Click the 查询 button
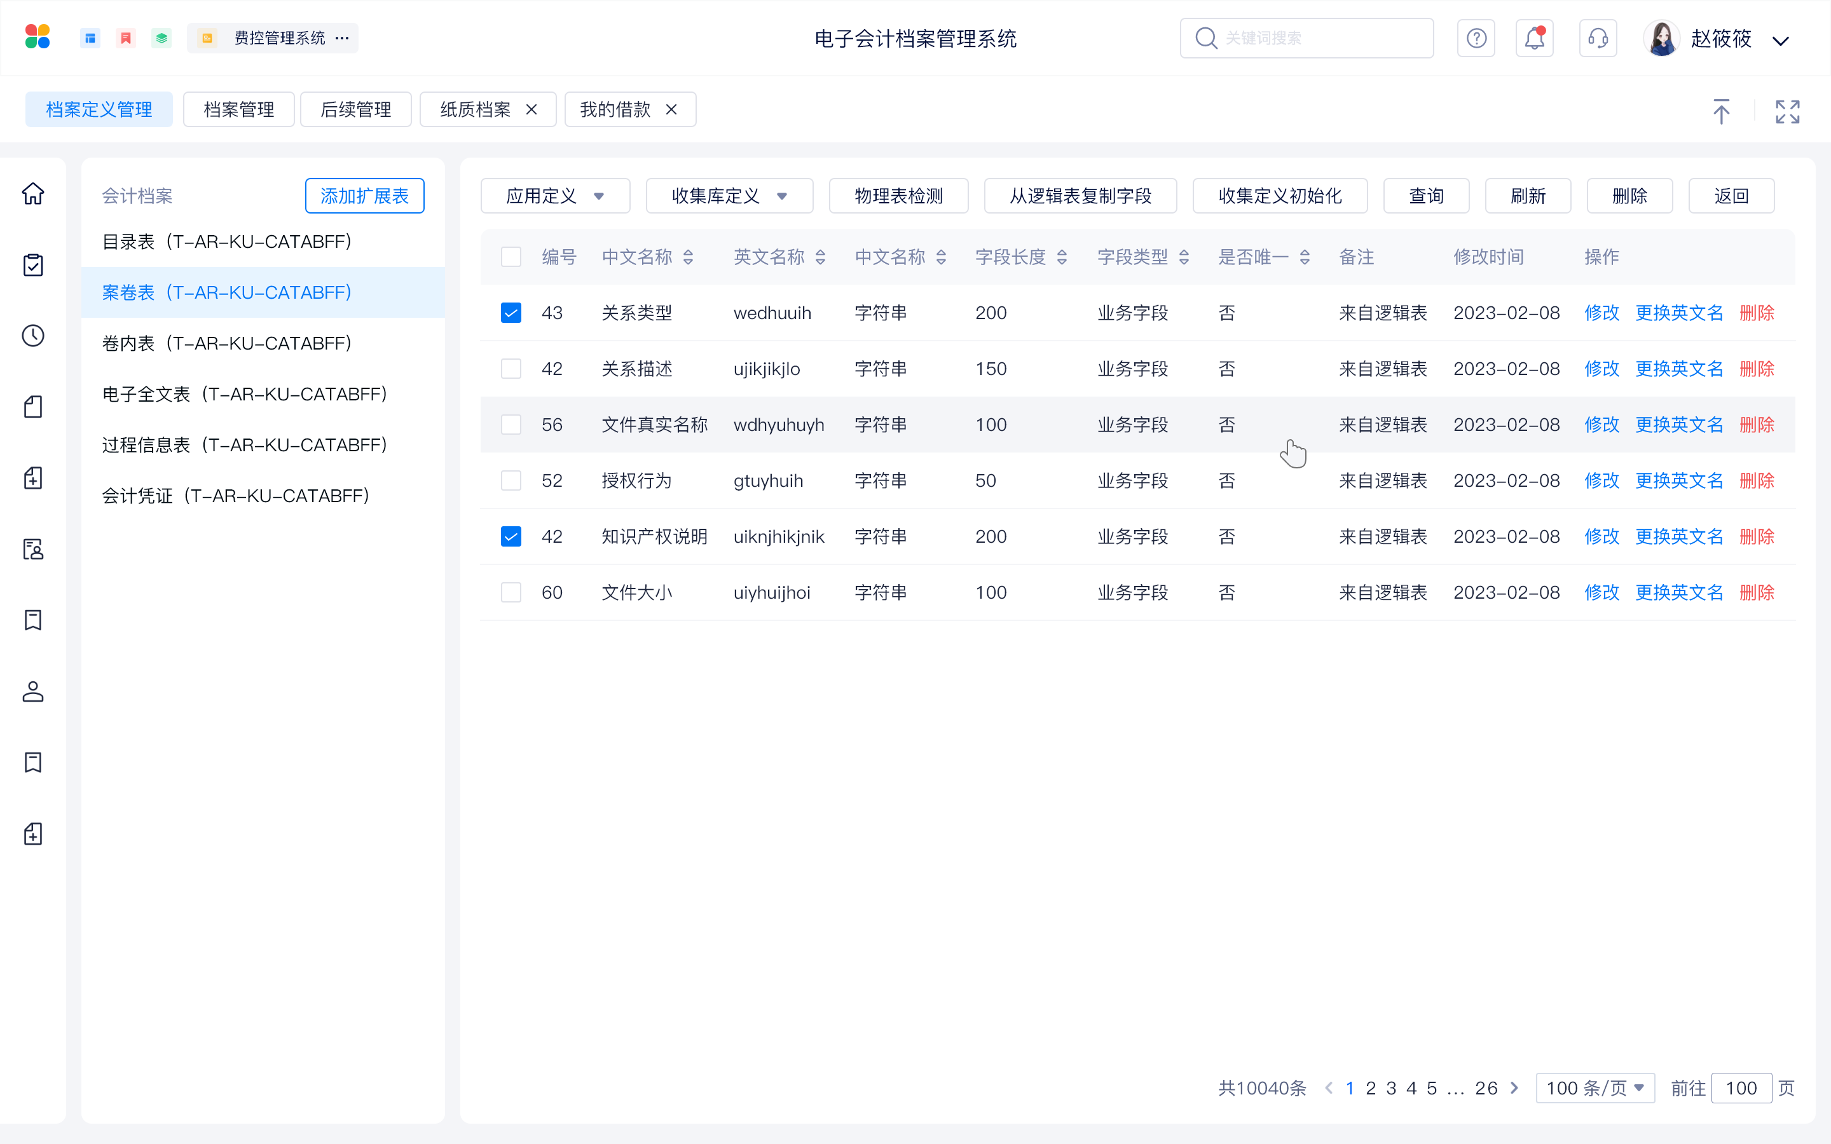 pos(1426,196)
